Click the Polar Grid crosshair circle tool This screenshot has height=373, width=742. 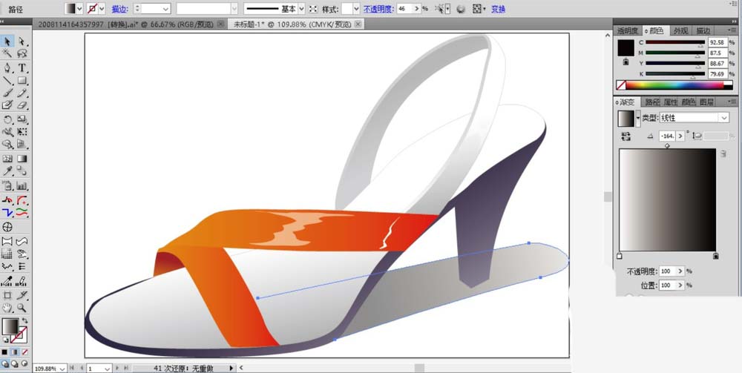pos(7,227)
